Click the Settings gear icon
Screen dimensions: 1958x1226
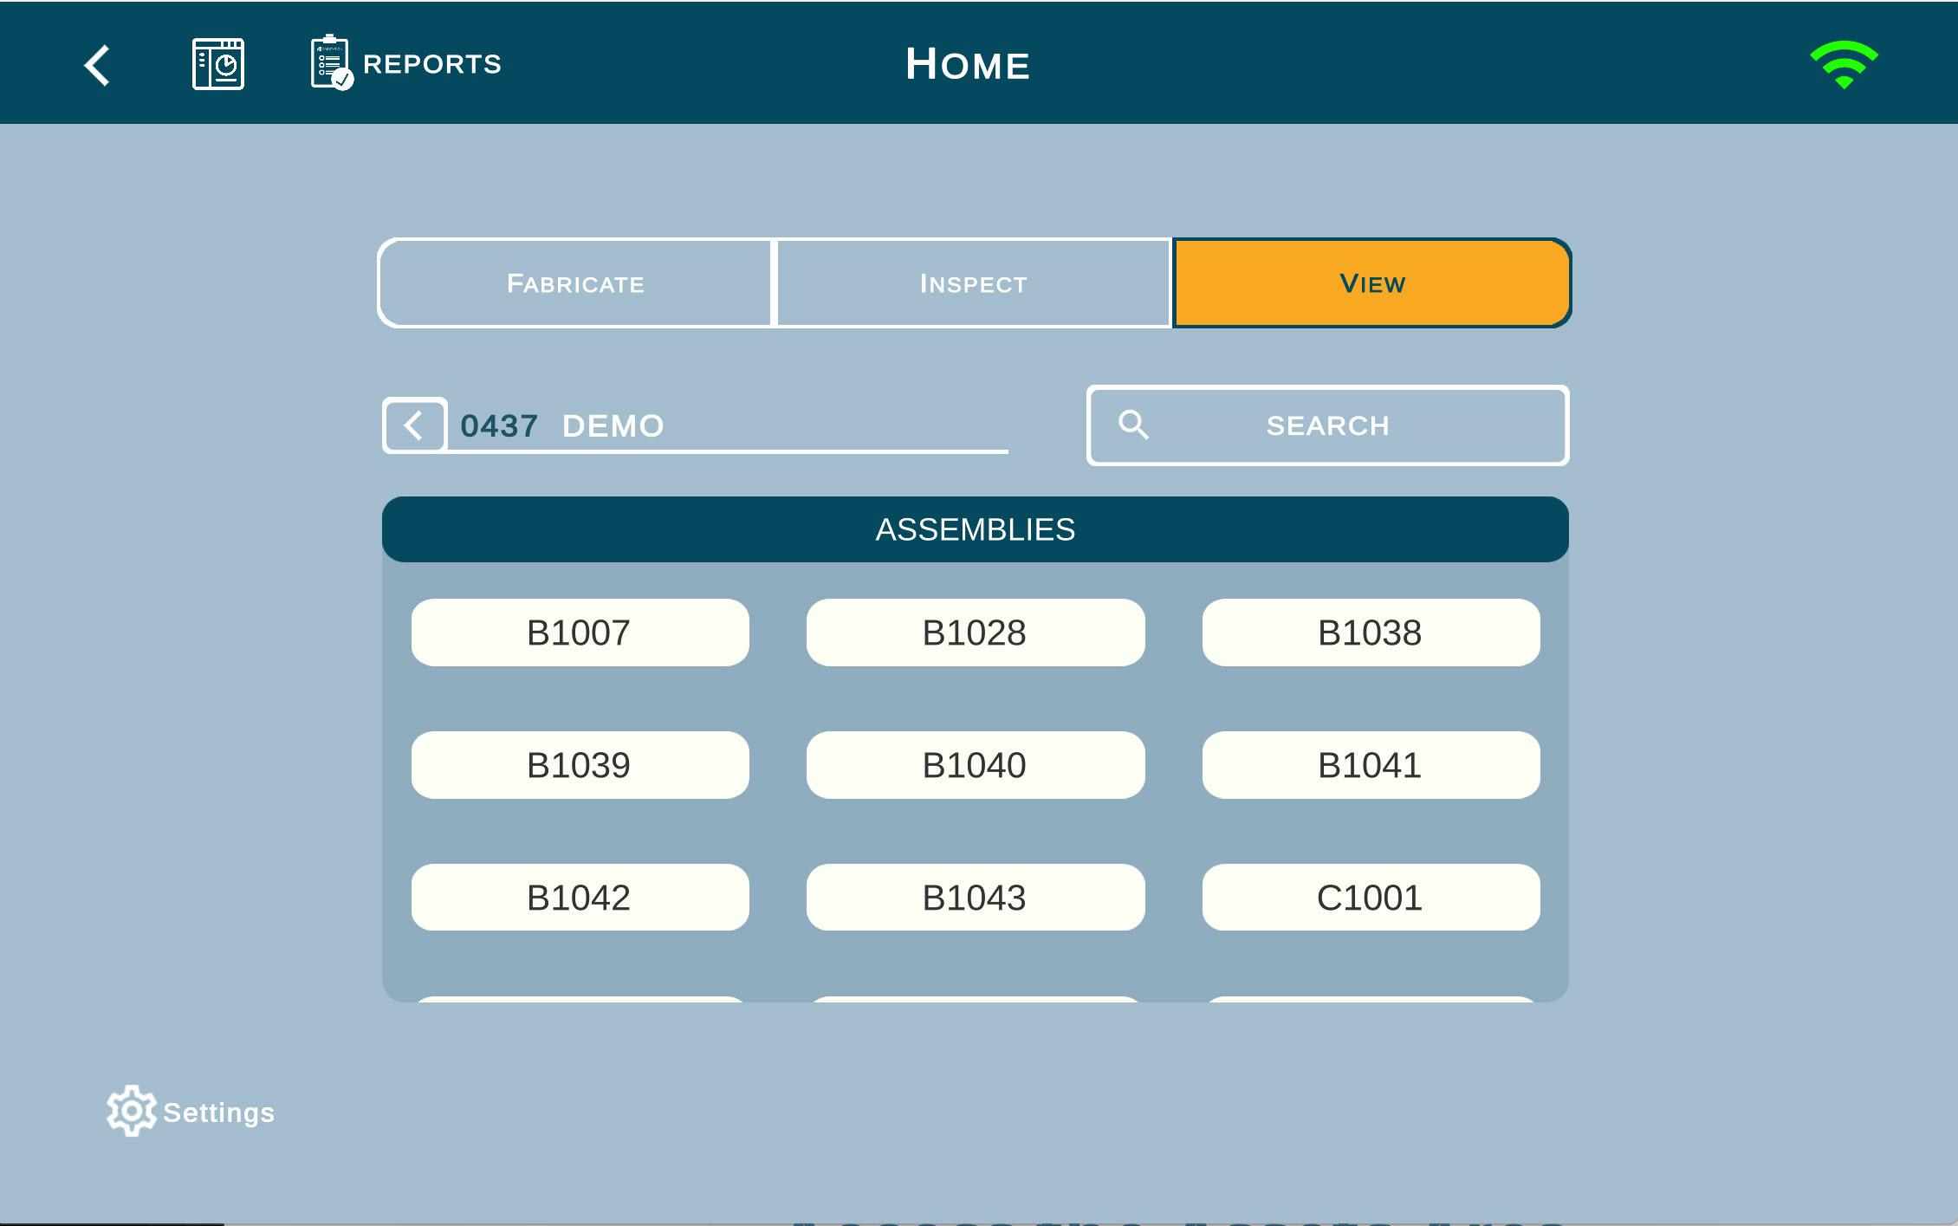click(x=131, y=1110)
